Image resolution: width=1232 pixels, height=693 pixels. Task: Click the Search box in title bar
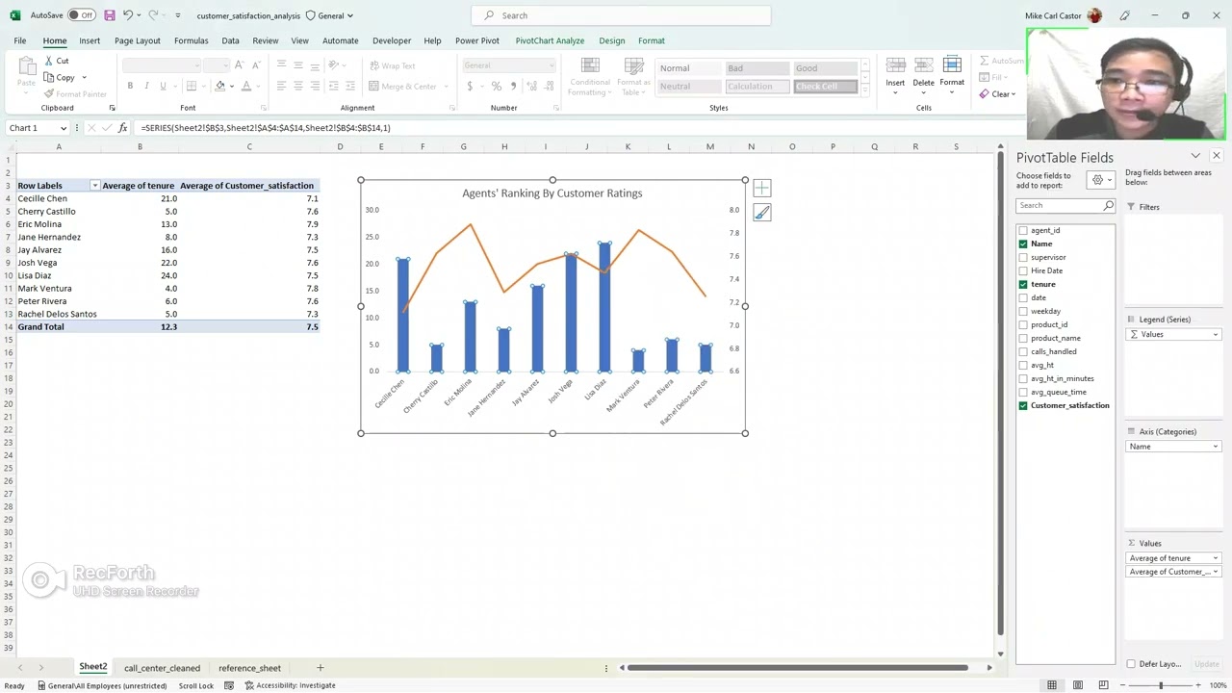tap(621, 15)
